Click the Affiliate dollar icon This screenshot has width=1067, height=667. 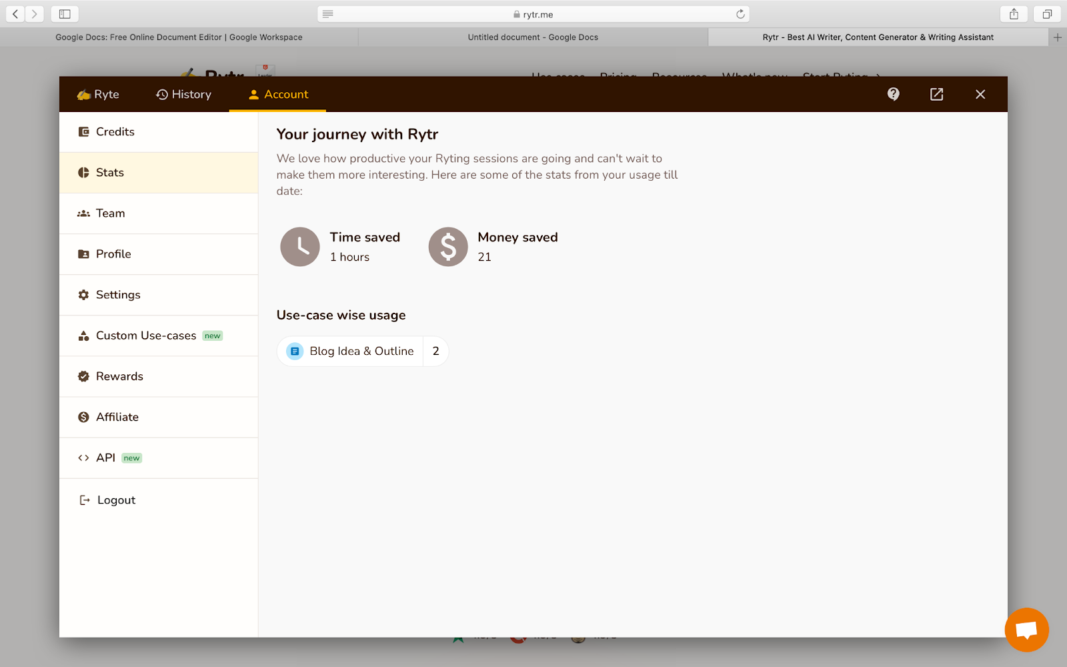83,417
